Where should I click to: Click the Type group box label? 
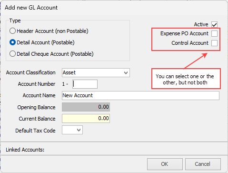[x=15, y=20]
